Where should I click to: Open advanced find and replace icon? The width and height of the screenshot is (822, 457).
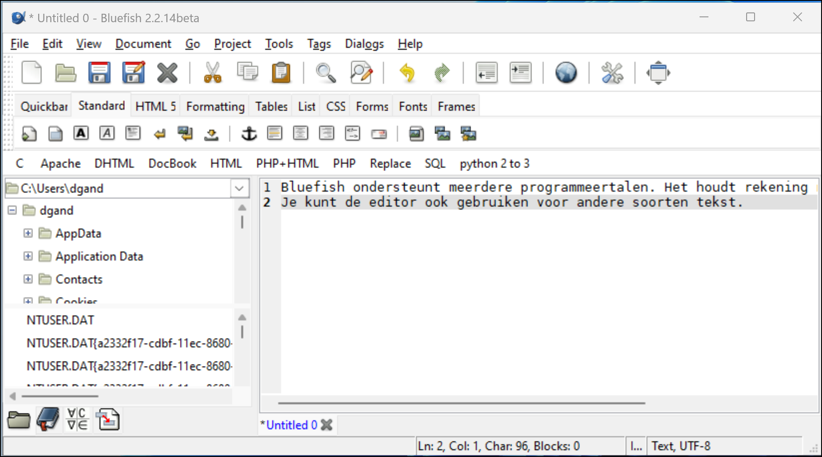(x=361, y=73)
